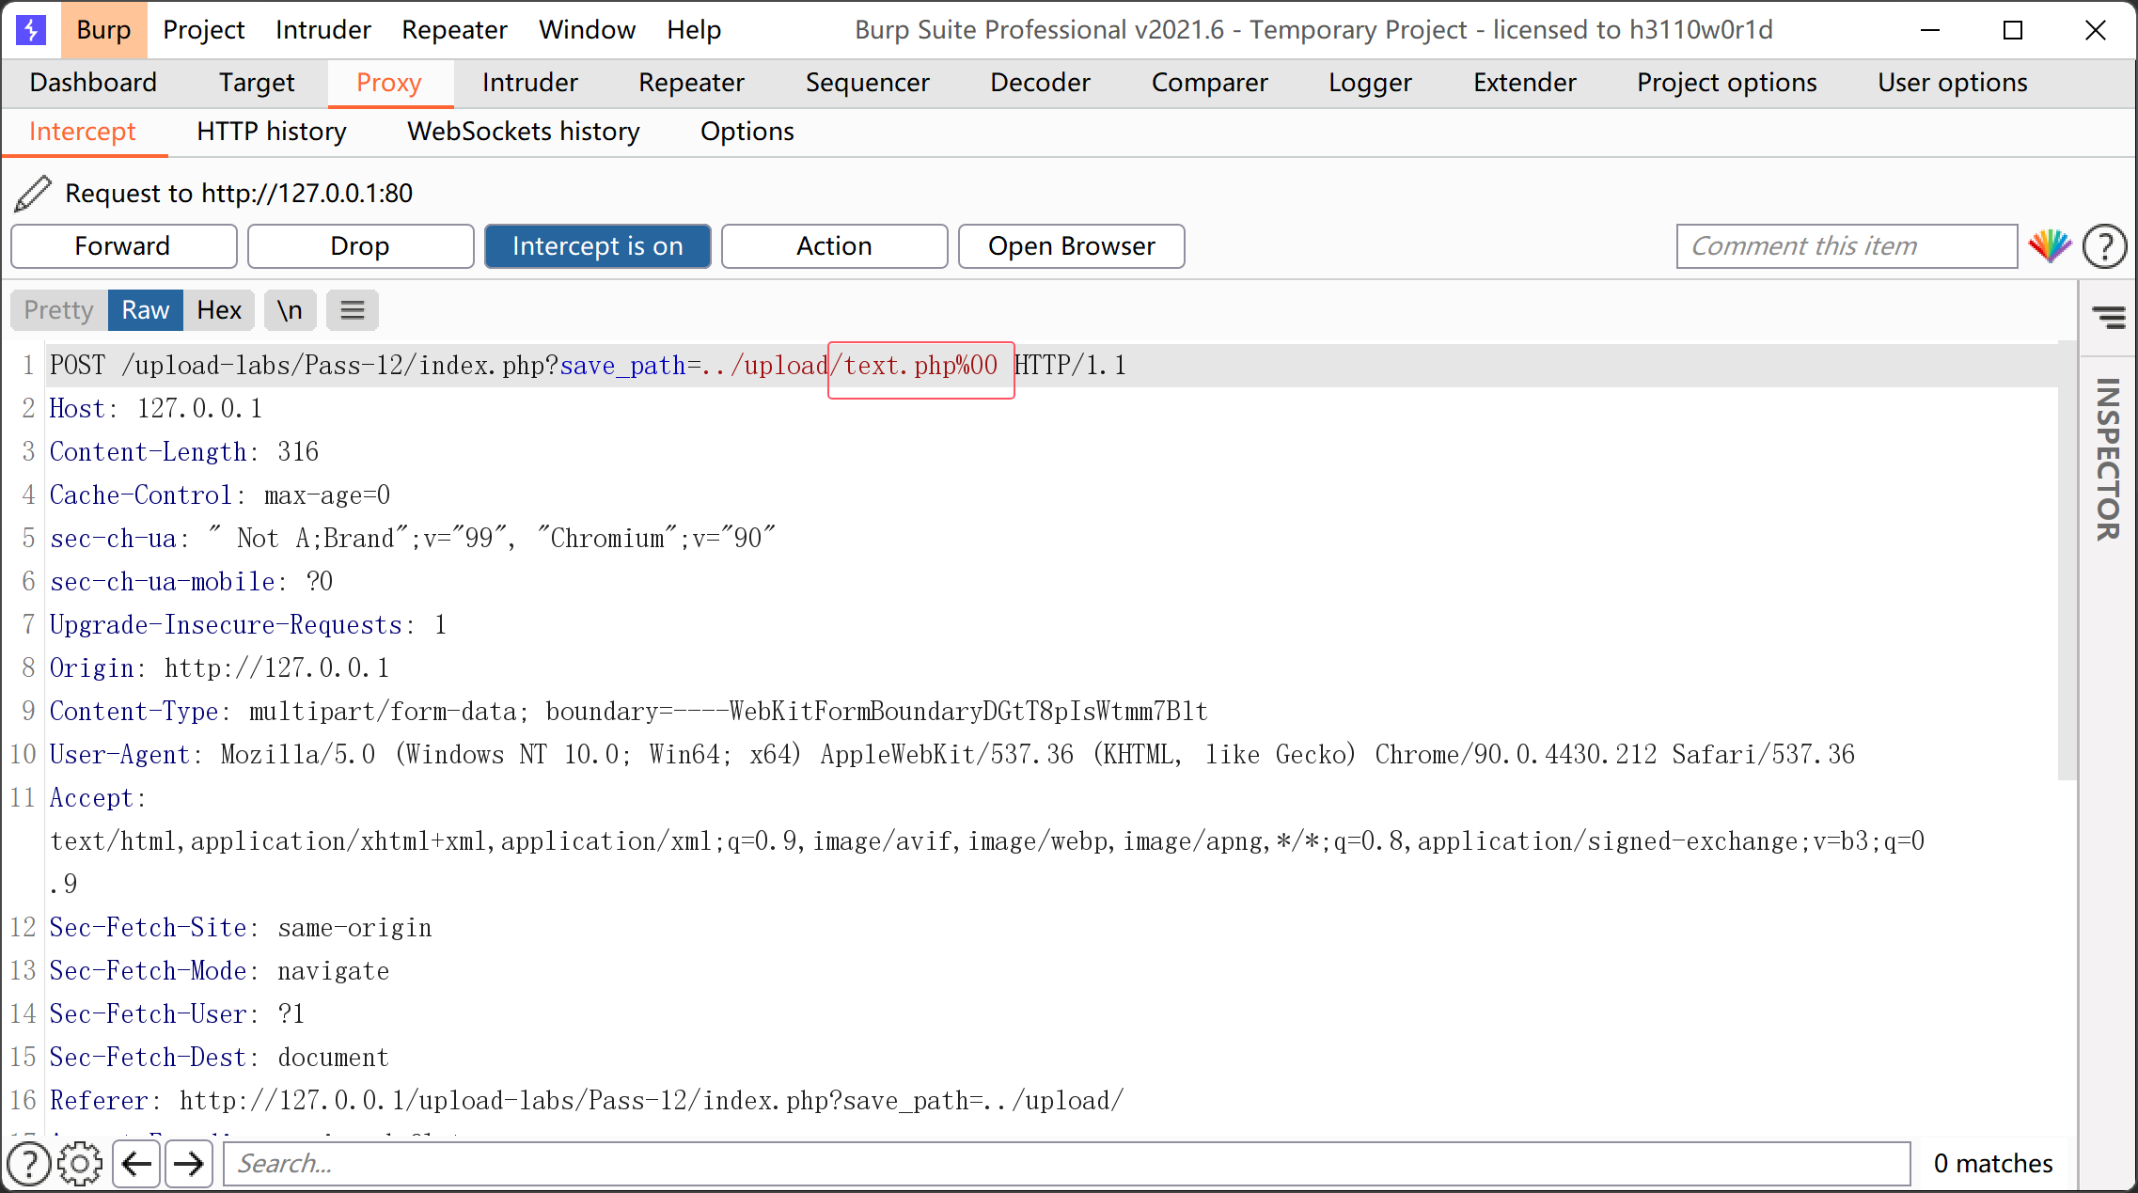Switch to the Target tab
This screenshot has width=2138, height=1193.
tap(257, 83)
